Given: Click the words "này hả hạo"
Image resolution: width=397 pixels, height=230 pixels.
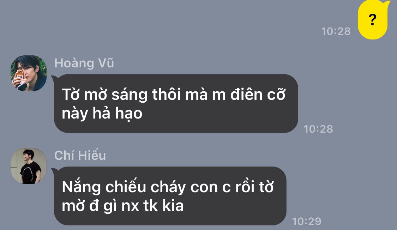Looking at the screenshot, I should coord(102,113).
